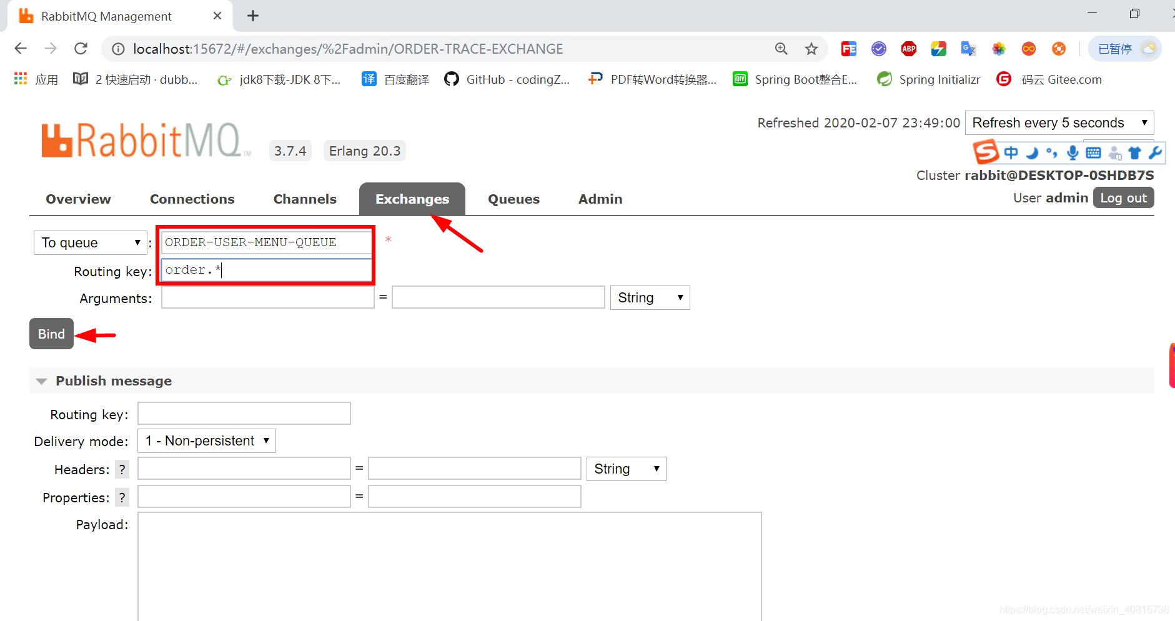Open the ABP Adblock Plus extension
The height and width of the screenshot is (621, 1175).
(x=909, y=49)
